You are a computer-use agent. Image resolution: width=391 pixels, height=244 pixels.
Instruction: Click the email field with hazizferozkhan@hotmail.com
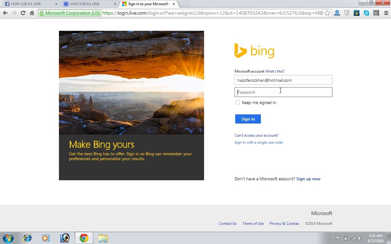click(x=283, y=80)
